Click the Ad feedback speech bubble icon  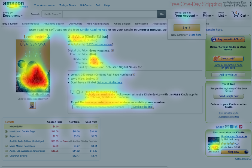point(250,159)
